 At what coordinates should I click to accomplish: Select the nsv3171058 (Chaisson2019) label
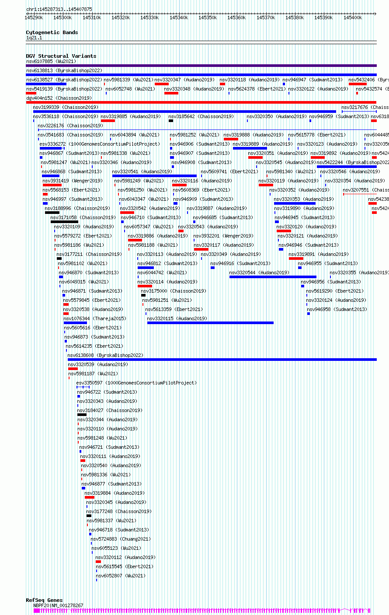point(83,217)
